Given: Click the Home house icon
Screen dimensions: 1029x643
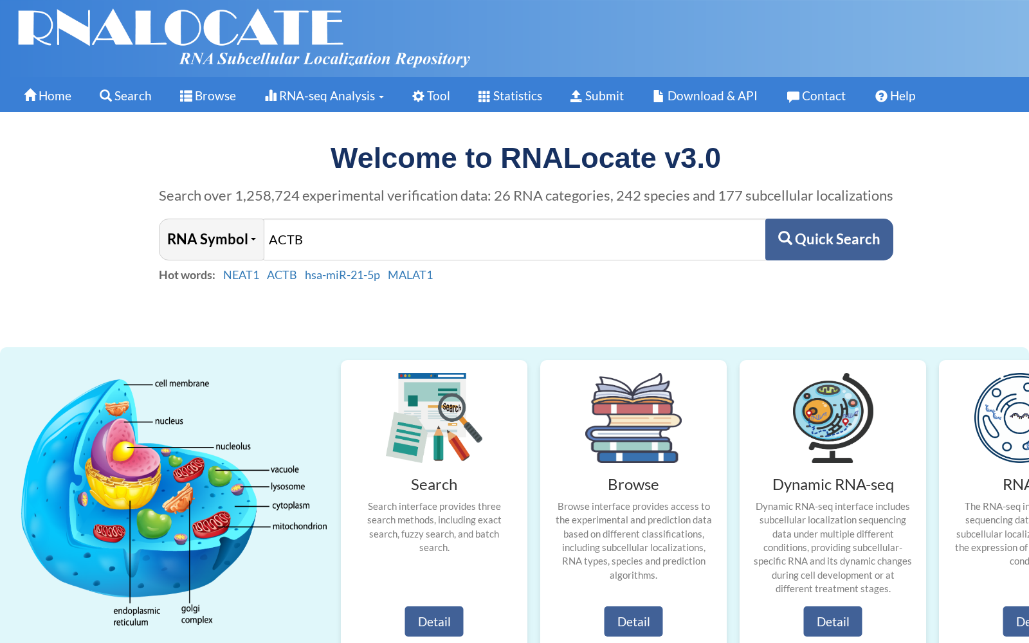Looking at the screenshot, I should 30,95.
